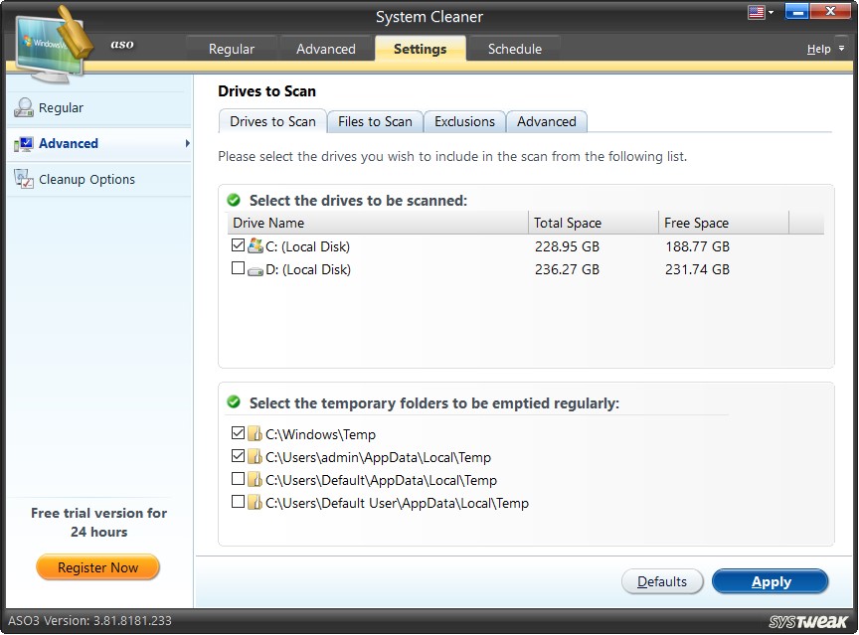Image resolution: width=859 pixels, height=635 pixels.
Task: Open the language flag dropdown
Action: point(761,12)
